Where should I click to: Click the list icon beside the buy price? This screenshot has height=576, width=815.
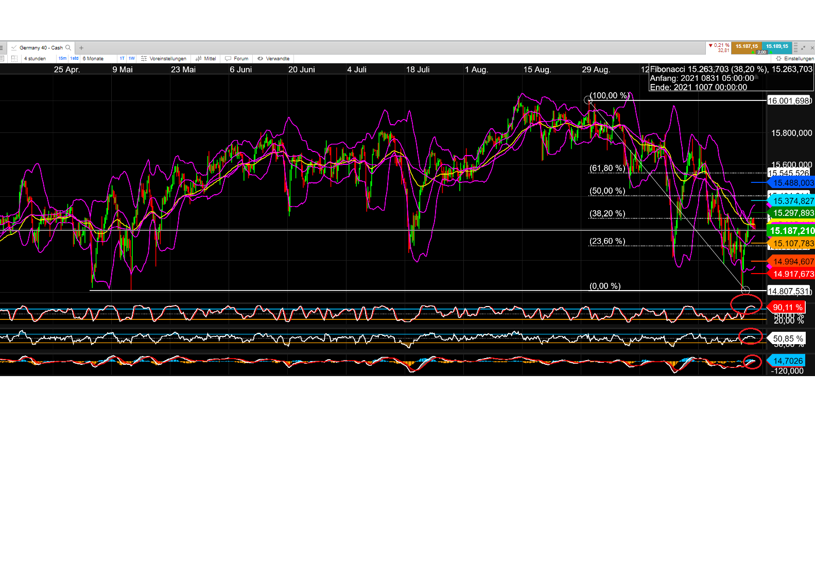(795, 48)
